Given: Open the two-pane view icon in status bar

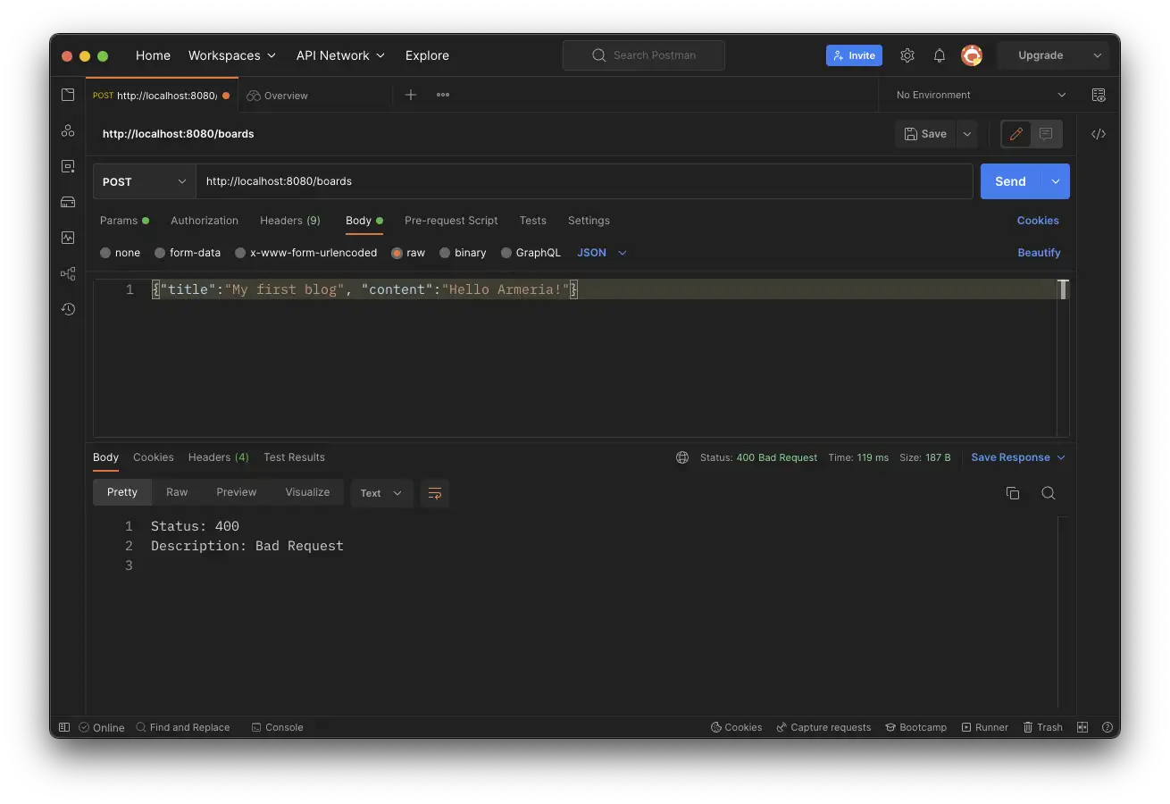Looking at the screenshot, I should coord(1082,727).
